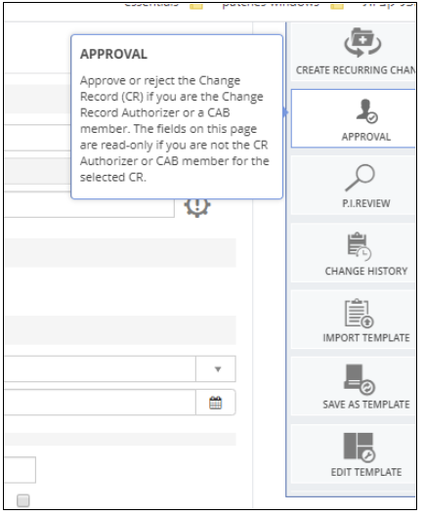
Task: Open the Edit Template icon
Action: [x=360, y=448]
